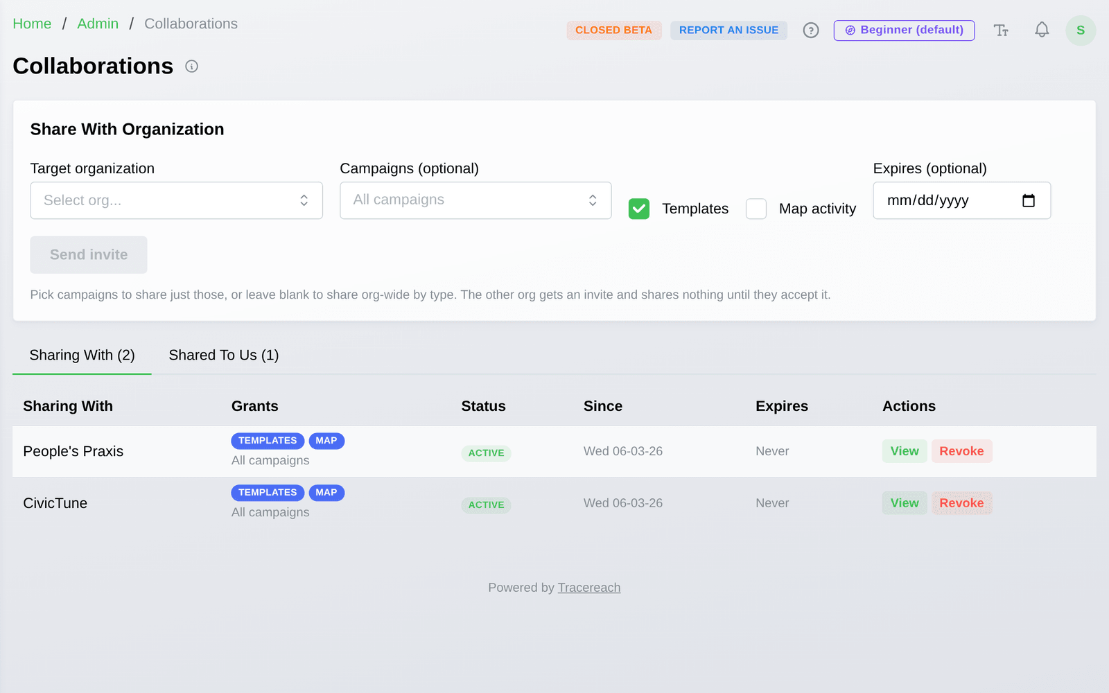Click the ACTIVE status in People's Praxis row

pos(486,453)
